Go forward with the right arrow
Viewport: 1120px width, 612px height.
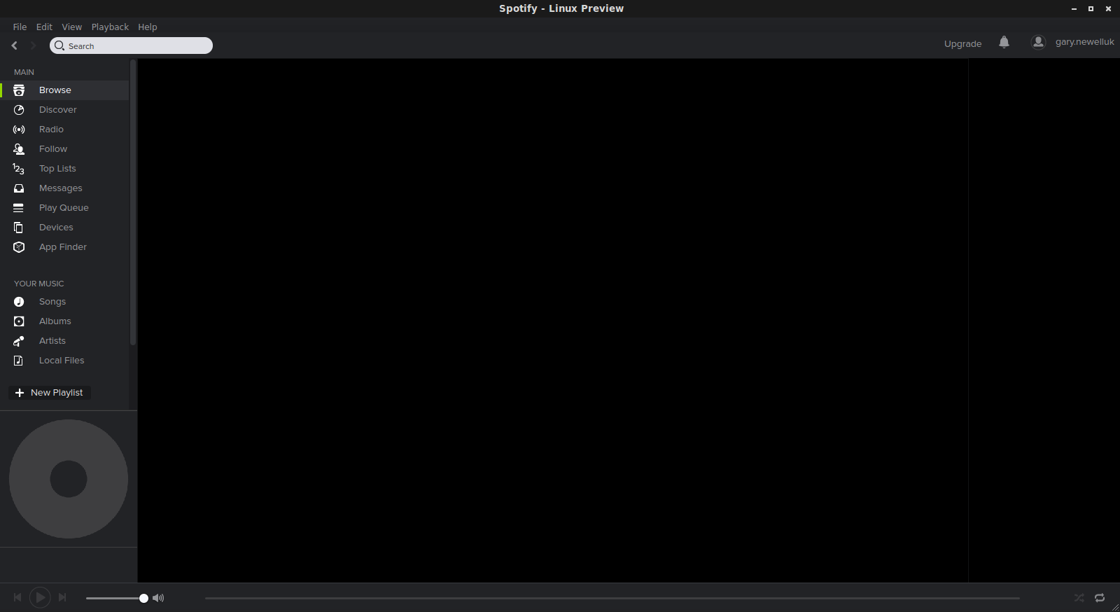[32, 46]
